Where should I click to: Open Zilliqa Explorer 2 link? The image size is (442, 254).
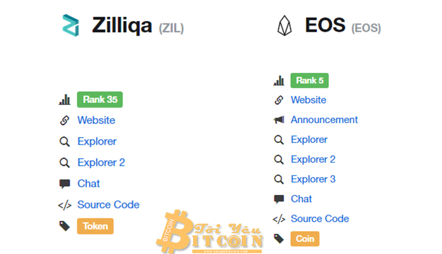(x=101, y=163)
